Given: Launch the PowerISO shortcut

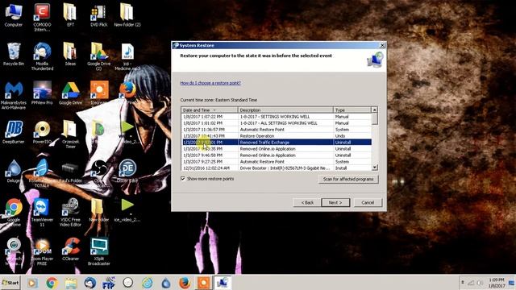Looking at the screenshot, I should tap(42, 132).
